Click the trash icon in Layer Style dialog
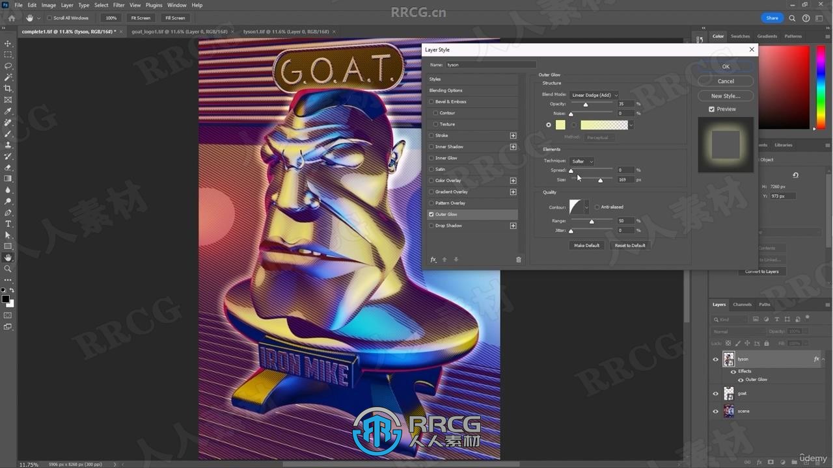The width and height of the screenshot is (833, 468). [x=519, y=259]
